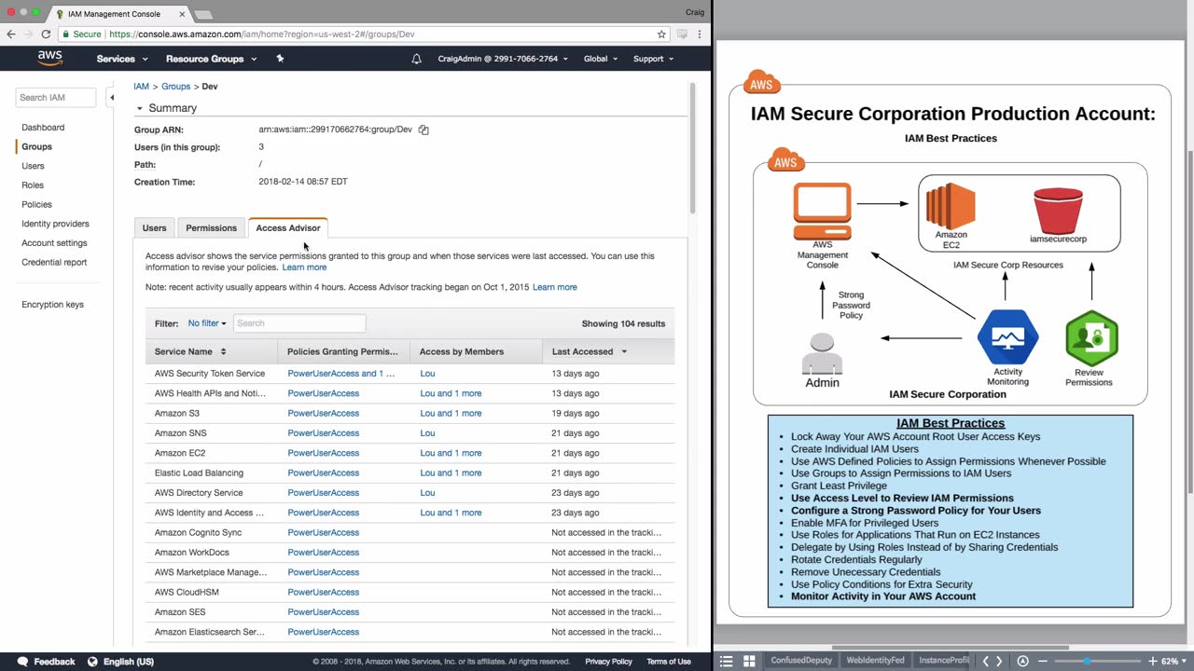
Task: Click Learn more after 'Oct 1, 2015'
Action: 555,287
